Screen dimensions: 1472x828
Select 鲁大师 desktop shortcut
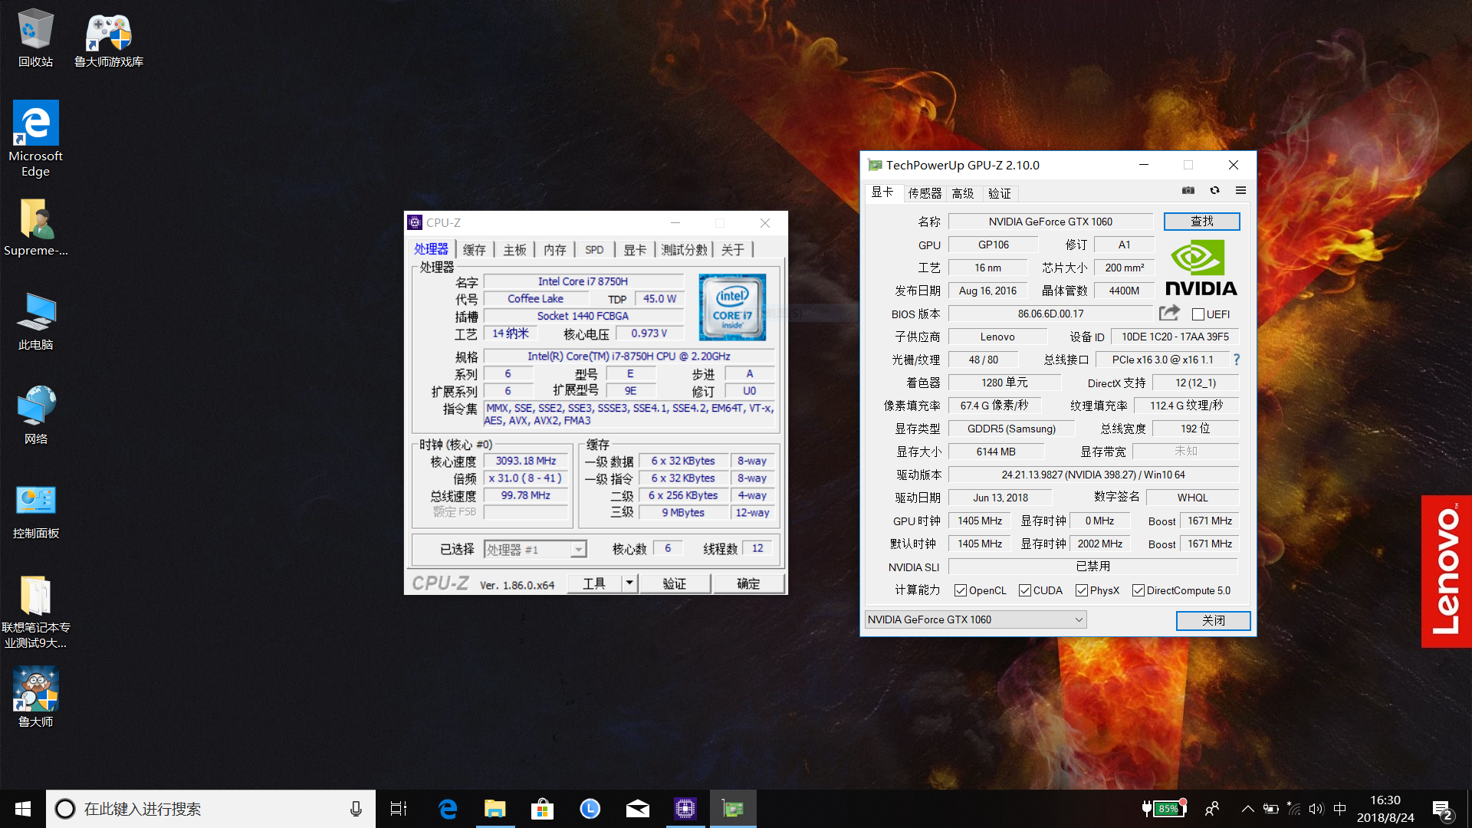coord(35,697)
